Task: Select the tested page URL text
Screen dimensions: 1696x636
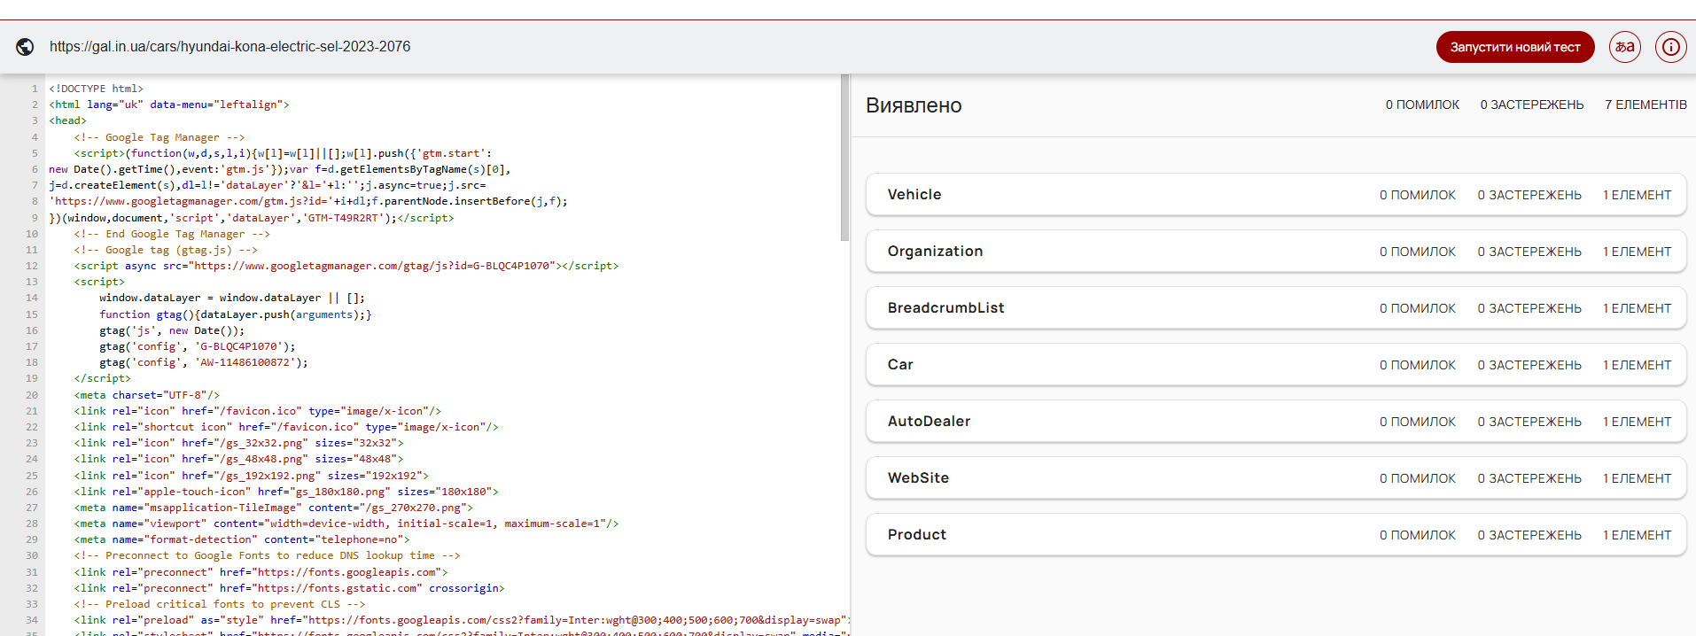Action: 230,47
